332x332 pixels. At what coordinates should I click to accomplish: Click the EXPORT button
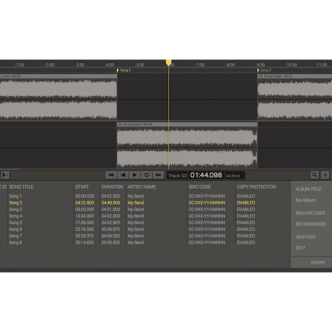[x=318, y=263]
